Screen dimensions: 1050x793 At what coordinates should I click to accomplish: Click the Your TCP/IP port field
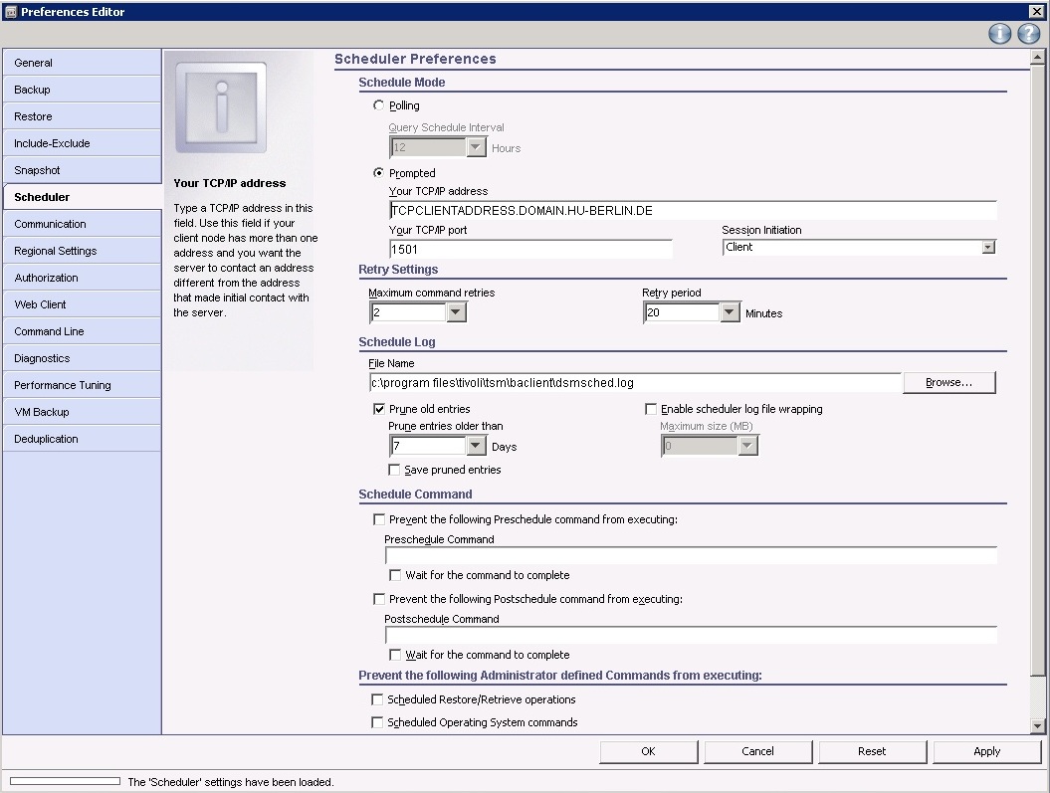pyautogui.click(x=530, y=250)
